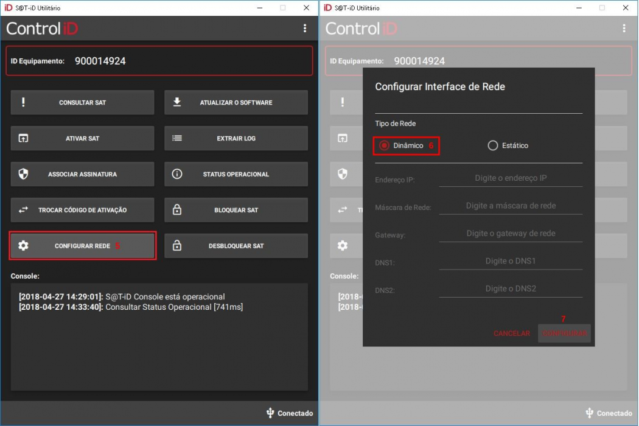Click the shield icon on Associar Assinatura, left window
Viewport: 639px width, 426px height.
click(x=23, y=174)
